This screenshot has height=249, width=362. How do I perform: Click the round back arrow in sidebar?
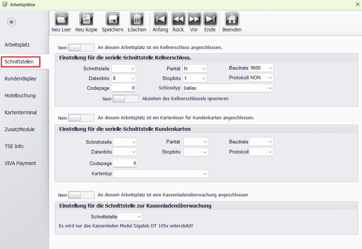point(12,22)
